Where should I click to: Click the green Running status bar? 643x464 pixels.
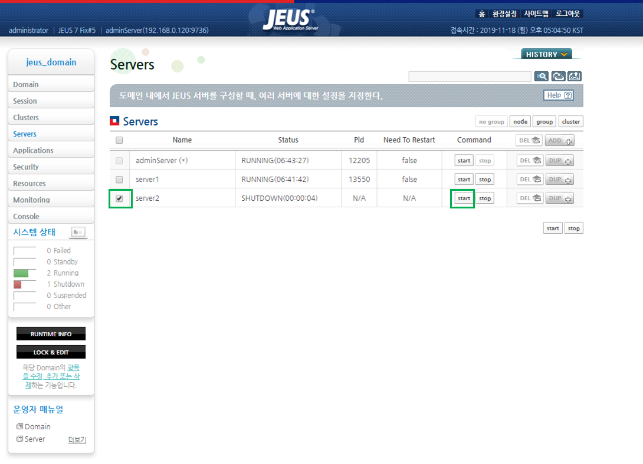(x=21, y=273)
